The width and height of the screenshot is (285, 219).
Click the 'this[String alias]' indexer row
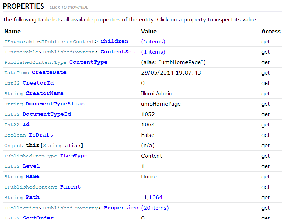(x=142, y=145)
